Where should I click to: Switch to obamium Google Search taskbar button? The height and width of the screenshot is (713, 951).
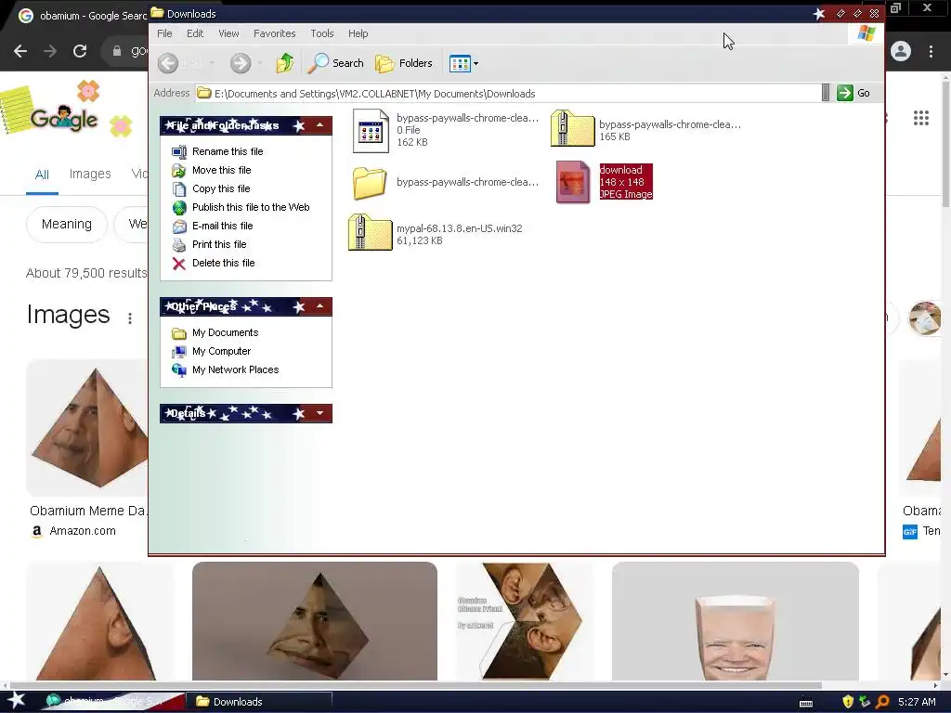point(113,702)
